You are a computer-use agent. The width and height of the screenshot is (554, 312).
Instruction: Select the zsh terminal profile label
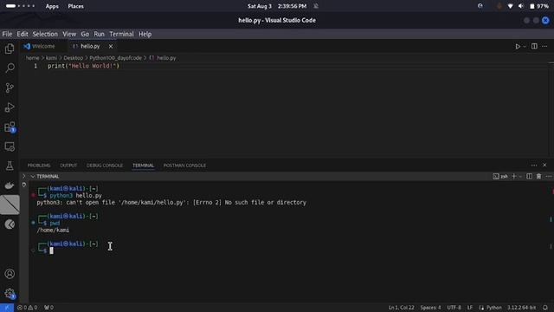point(500,176)
